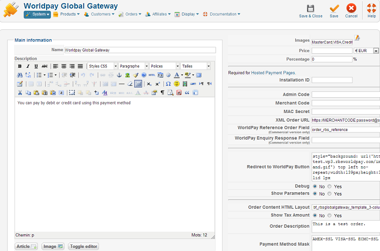Set Debug to No
Viewport: 380px width, 251px height.
pyautogui.click(x=315, y=186)
